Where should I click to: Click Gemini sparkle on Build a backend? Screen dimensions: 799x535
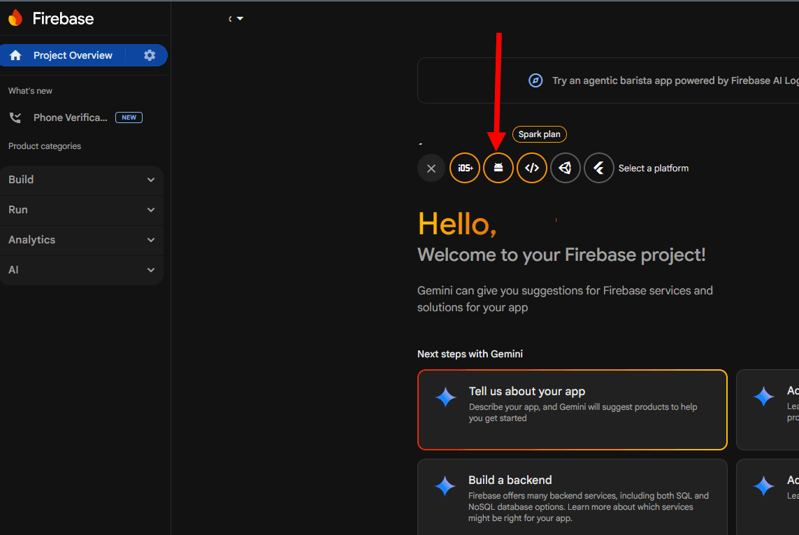pyautogui.click(x=445, y=486)
